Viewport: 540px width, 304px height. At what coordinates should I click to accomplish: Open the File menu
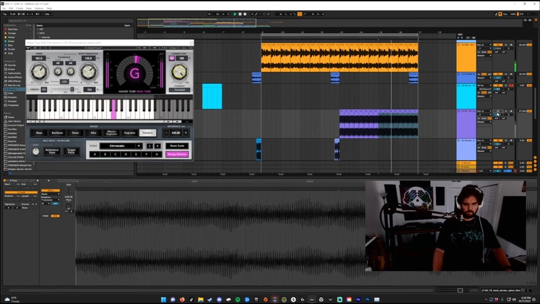coord(4,8)
